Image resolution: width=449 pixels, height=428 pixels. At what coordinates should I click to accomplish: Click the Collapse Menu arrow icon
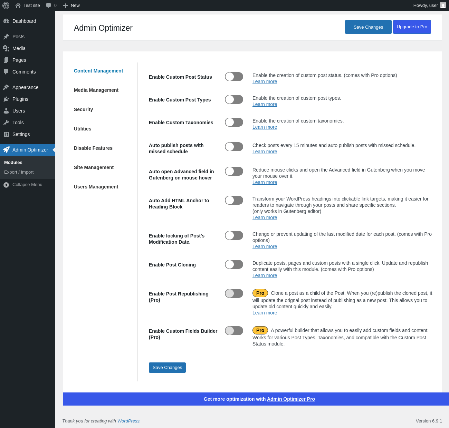coord(6,185)
